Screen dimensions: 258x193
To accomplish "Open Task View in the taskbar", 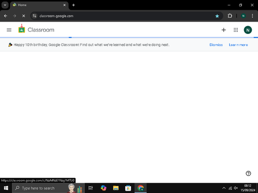I will 91,188.
